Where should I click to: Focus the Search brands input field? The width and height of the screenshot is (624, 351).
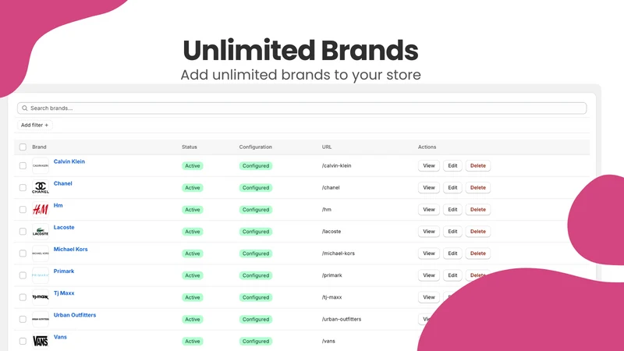pos(302,108)
